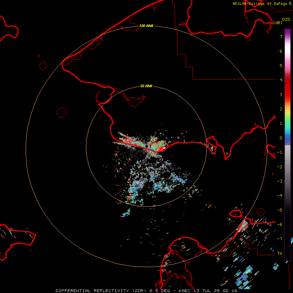293x293 pixels.
Task: Click the -5 value on the color scale
Action: click(280, 210)
